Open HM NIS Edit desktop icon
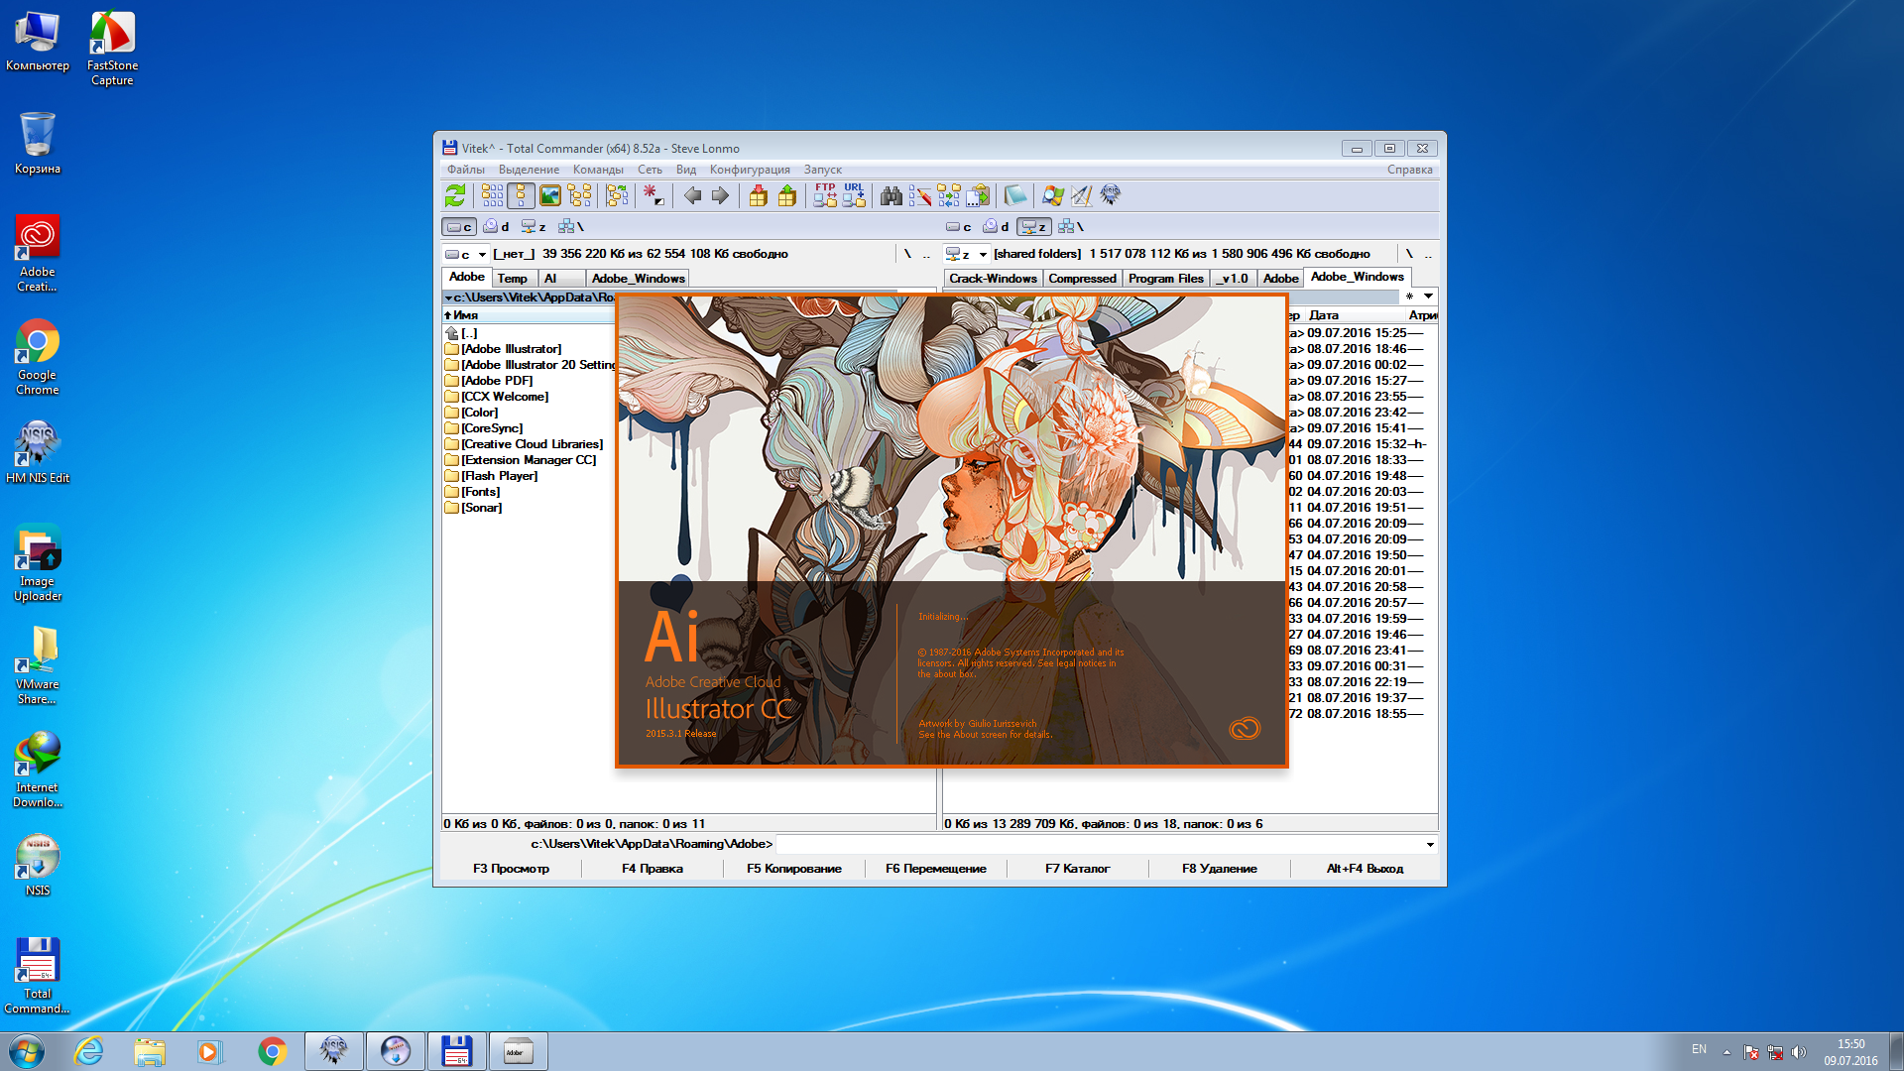 tap(38, 451)
